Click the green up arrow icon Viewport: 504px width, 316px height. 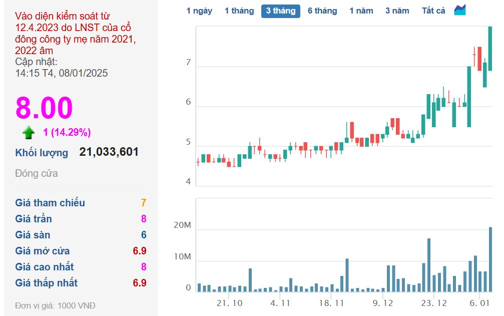click(29, 132)
